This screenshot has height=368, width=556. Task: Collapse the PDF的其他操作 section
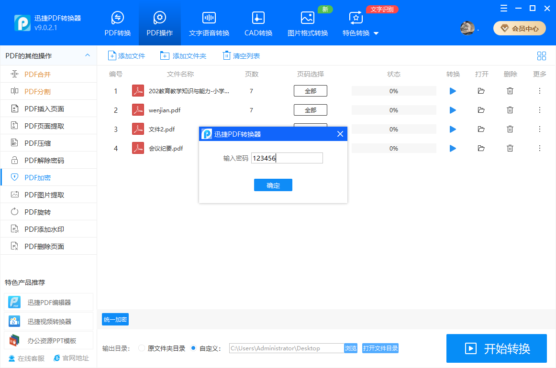tap(88, 55)
